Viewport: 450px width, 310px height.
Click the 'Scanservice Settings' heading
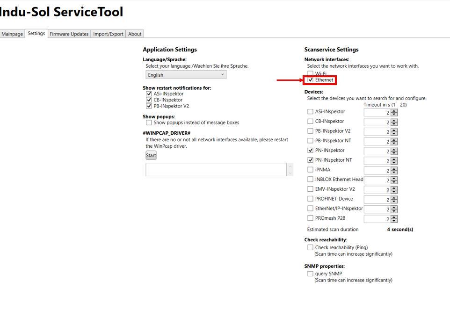[331, 49]
